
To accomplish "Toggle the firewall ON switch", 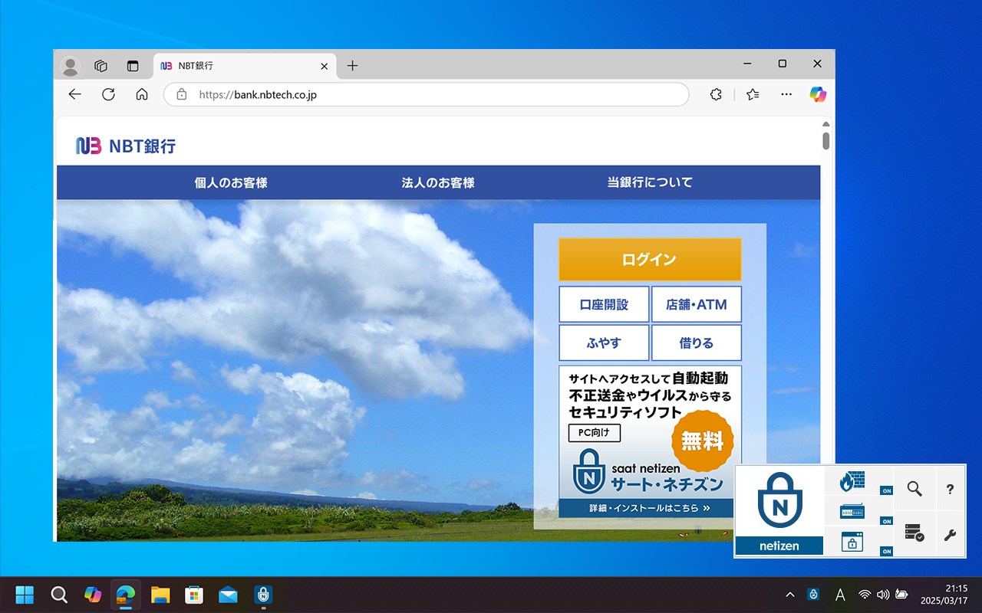I will coord(886,490).
